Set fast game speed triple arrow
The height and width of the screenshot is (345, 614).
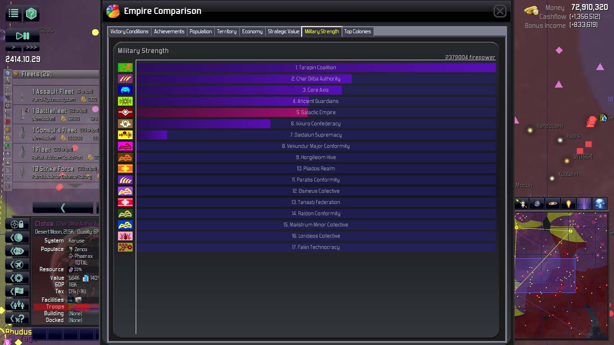[x=31, y=47]
